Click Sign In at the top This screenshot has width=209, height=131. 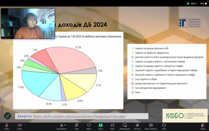click(194, 3)
